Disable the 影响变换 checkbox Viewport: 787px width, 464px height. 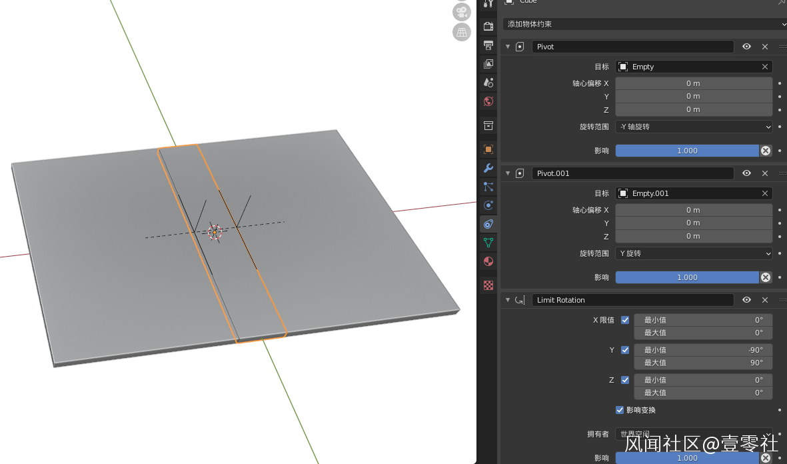pos(620,410)
